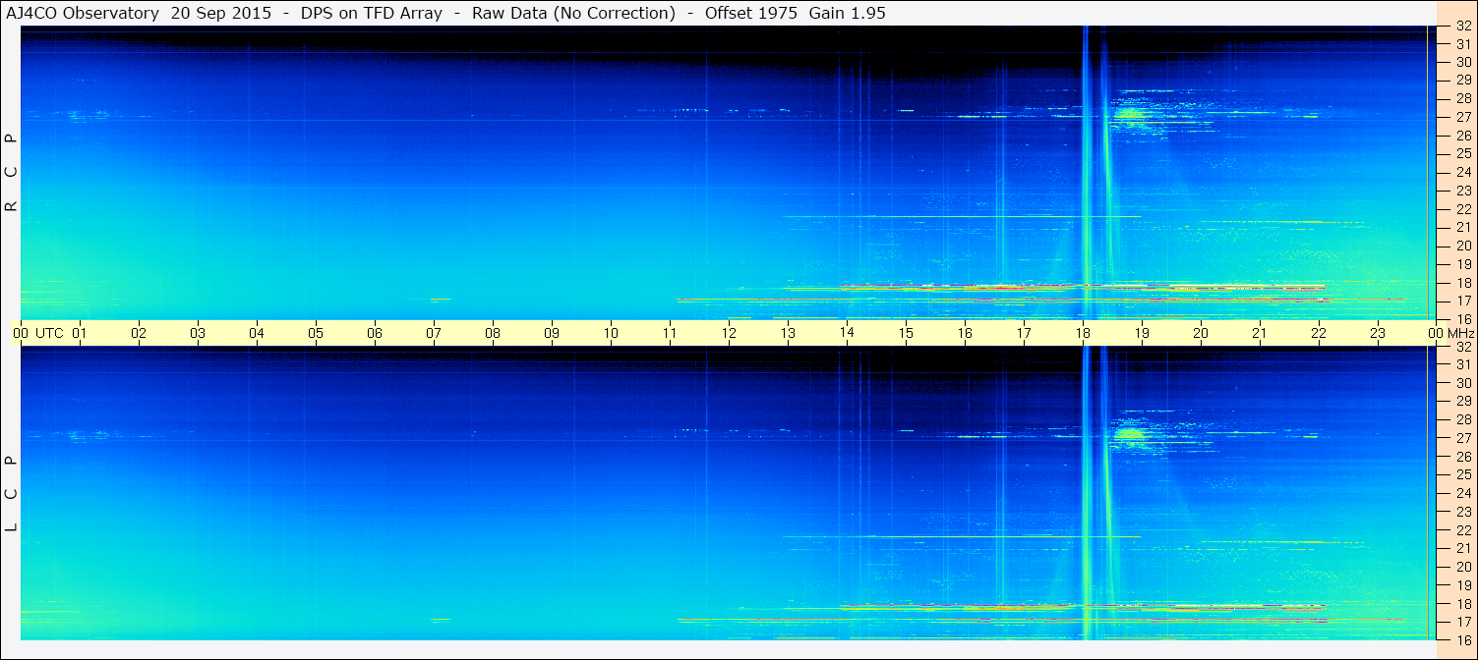The height and width of the screenshot is (660, 1478).
Task: Click the 30 MHz scale label in the lower LCP panel
Action: [1462, 383]
